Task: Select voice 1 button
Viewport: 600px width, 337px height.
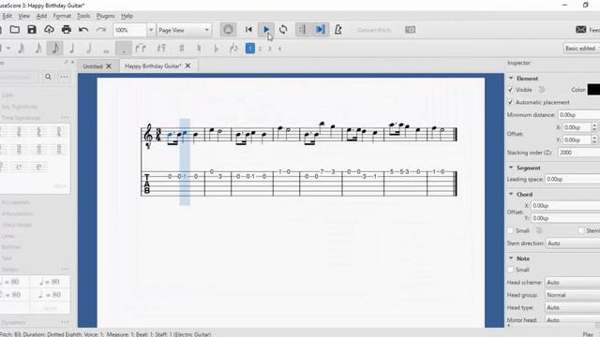Action: [250, 49]
